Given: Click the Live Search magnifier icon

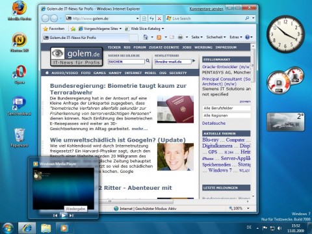Looking at the screenshot, I should [x=247, y=18].
